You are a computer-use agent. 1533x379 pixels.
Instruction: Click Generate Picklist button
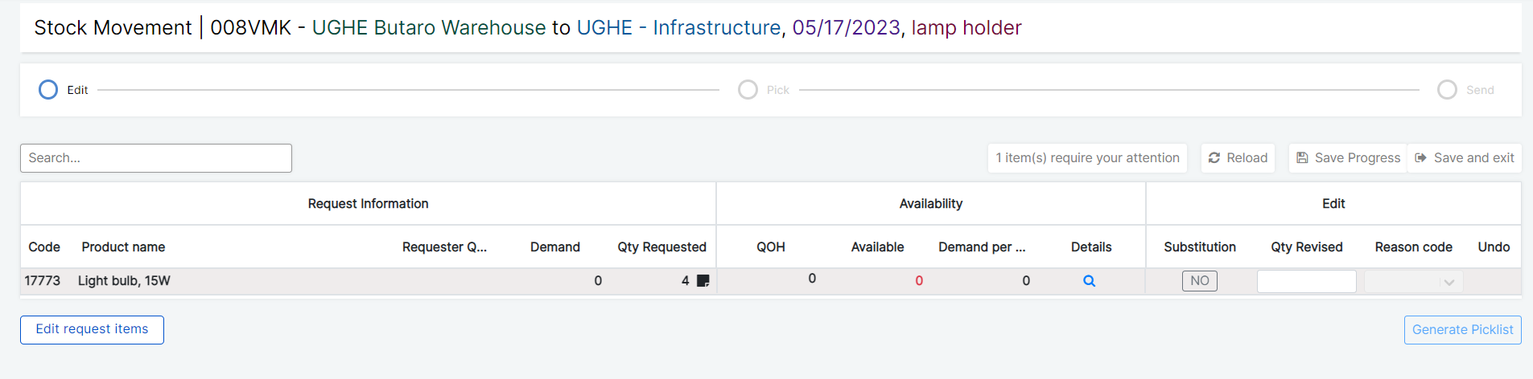point(1462,330)
